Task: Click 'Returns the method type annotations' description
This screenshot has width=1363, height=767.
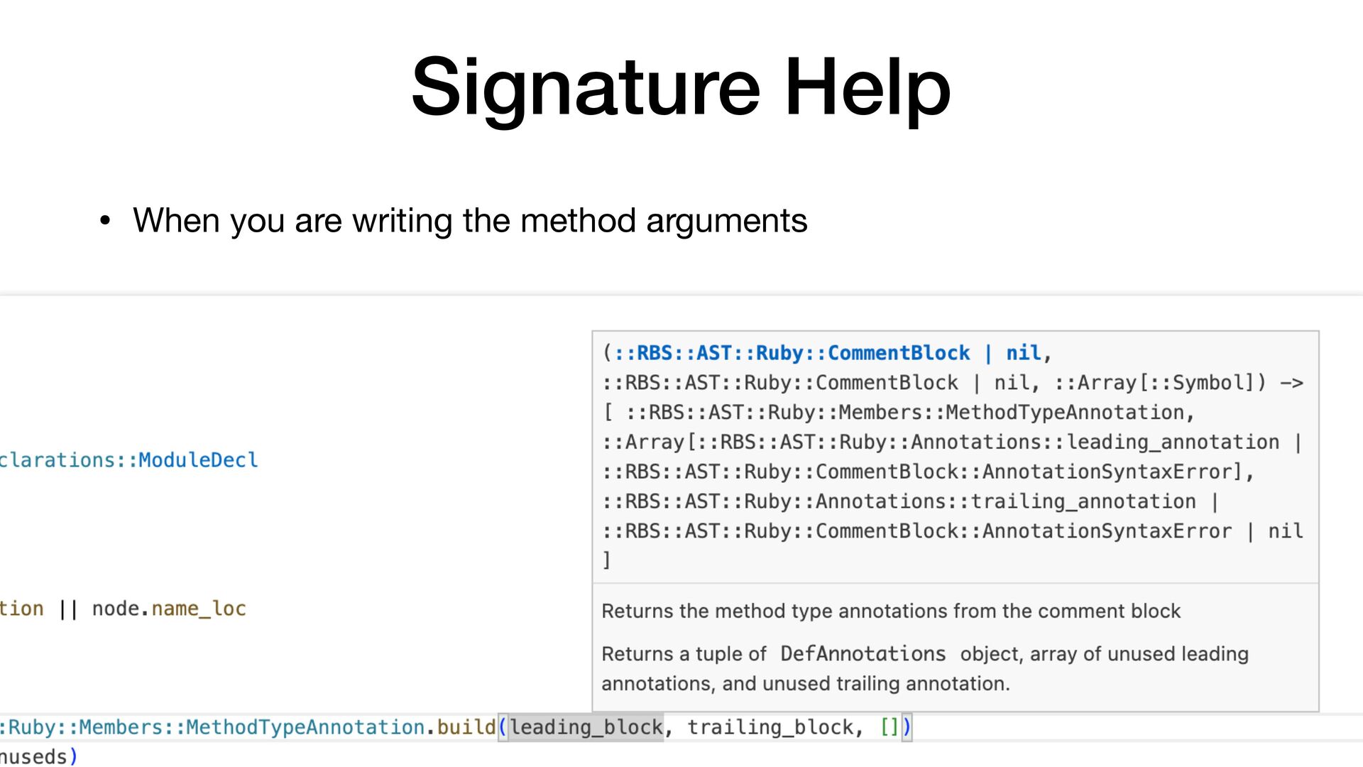Action: [x=890, y=611]
